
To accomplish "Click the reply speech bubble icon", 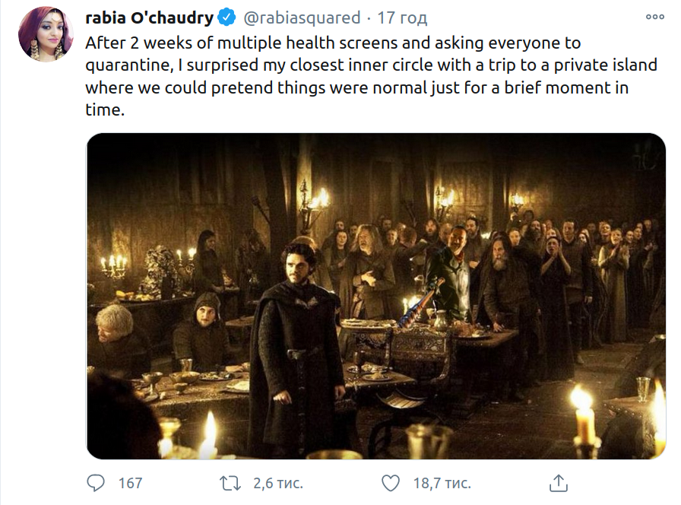I will [x=97, y=482].
